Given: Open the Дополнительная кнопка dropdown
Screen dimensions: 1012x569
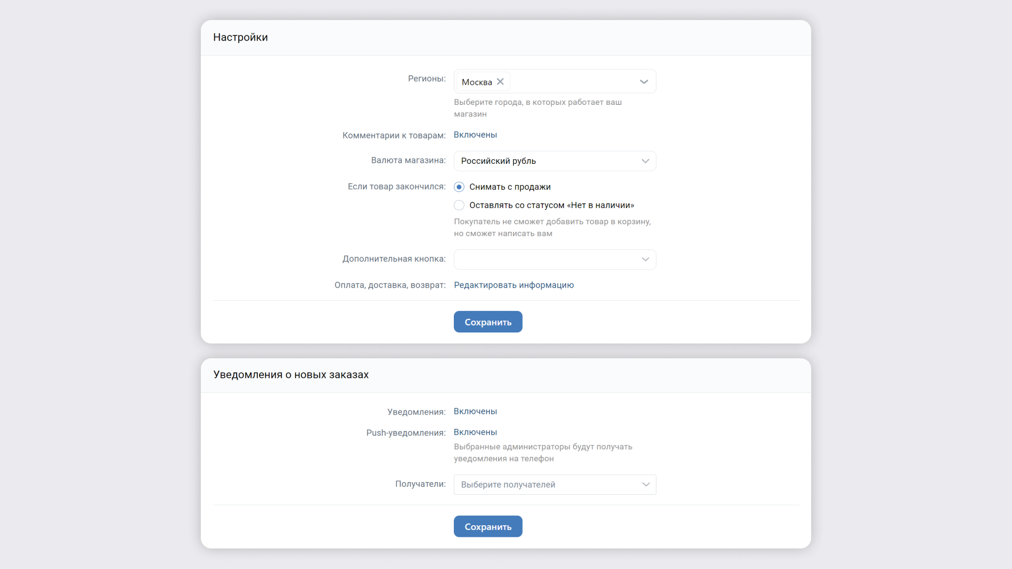Looking at the screenshot, I should pos(554,259).
